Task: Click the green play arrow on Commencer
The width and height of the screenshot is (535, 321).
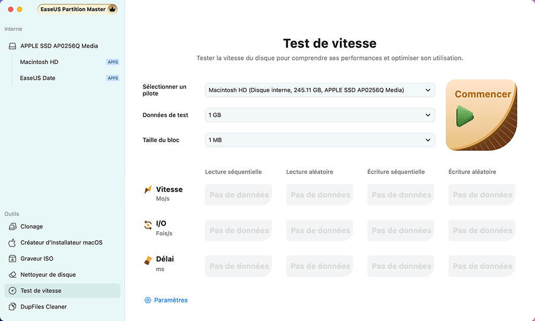Action: 465,116
